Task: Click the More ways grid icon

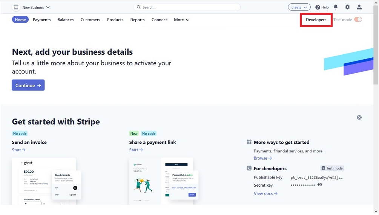Action: [249, 142]
